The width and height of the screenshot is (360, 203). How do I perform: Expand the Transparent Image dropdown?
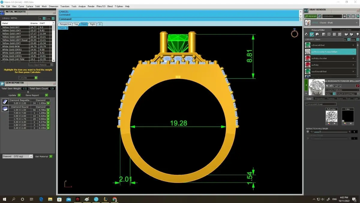(321, 104)
